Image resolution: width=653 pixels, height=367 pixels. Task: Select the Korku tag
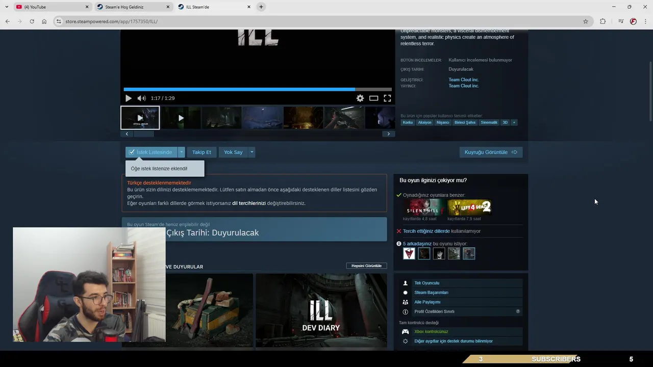tap(408, 122)
